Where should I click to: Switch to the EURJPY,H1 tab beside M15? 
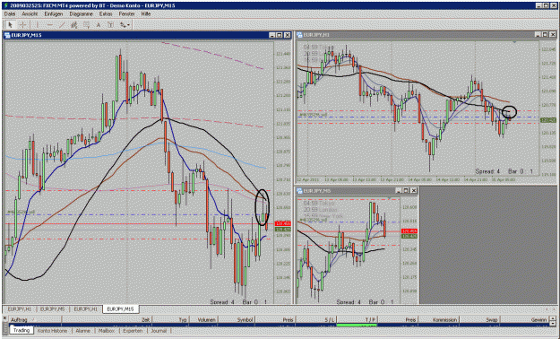(86, 309)
